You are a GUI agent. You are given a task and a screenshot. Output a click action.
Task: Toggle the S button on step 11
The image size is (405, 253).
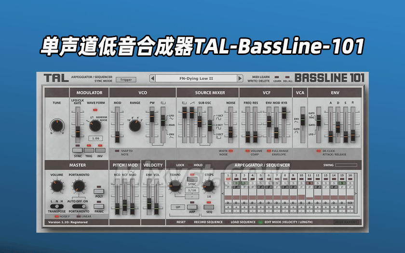[310, 183]
